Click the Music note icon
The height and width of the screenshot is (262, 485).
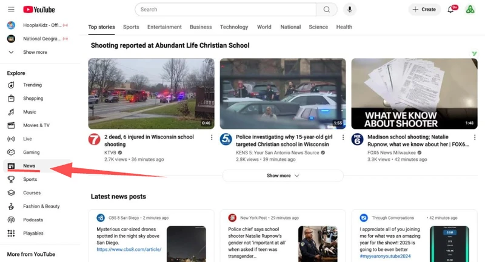pos(11,112)
